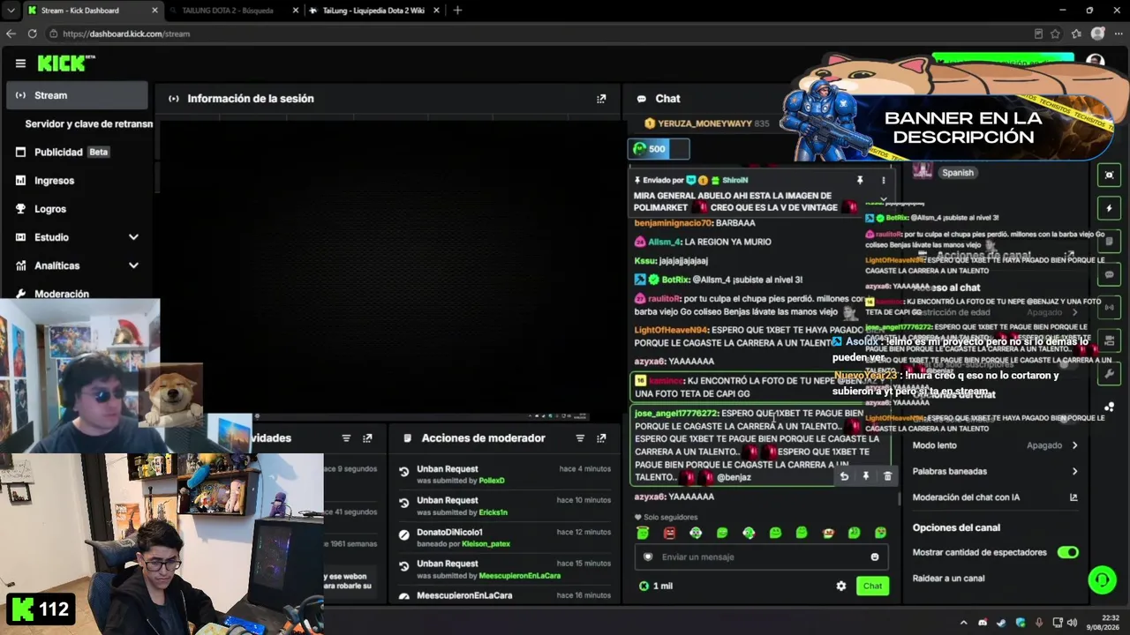
Task: Open the browser tab list dropdown
Action: coord(11,11)
